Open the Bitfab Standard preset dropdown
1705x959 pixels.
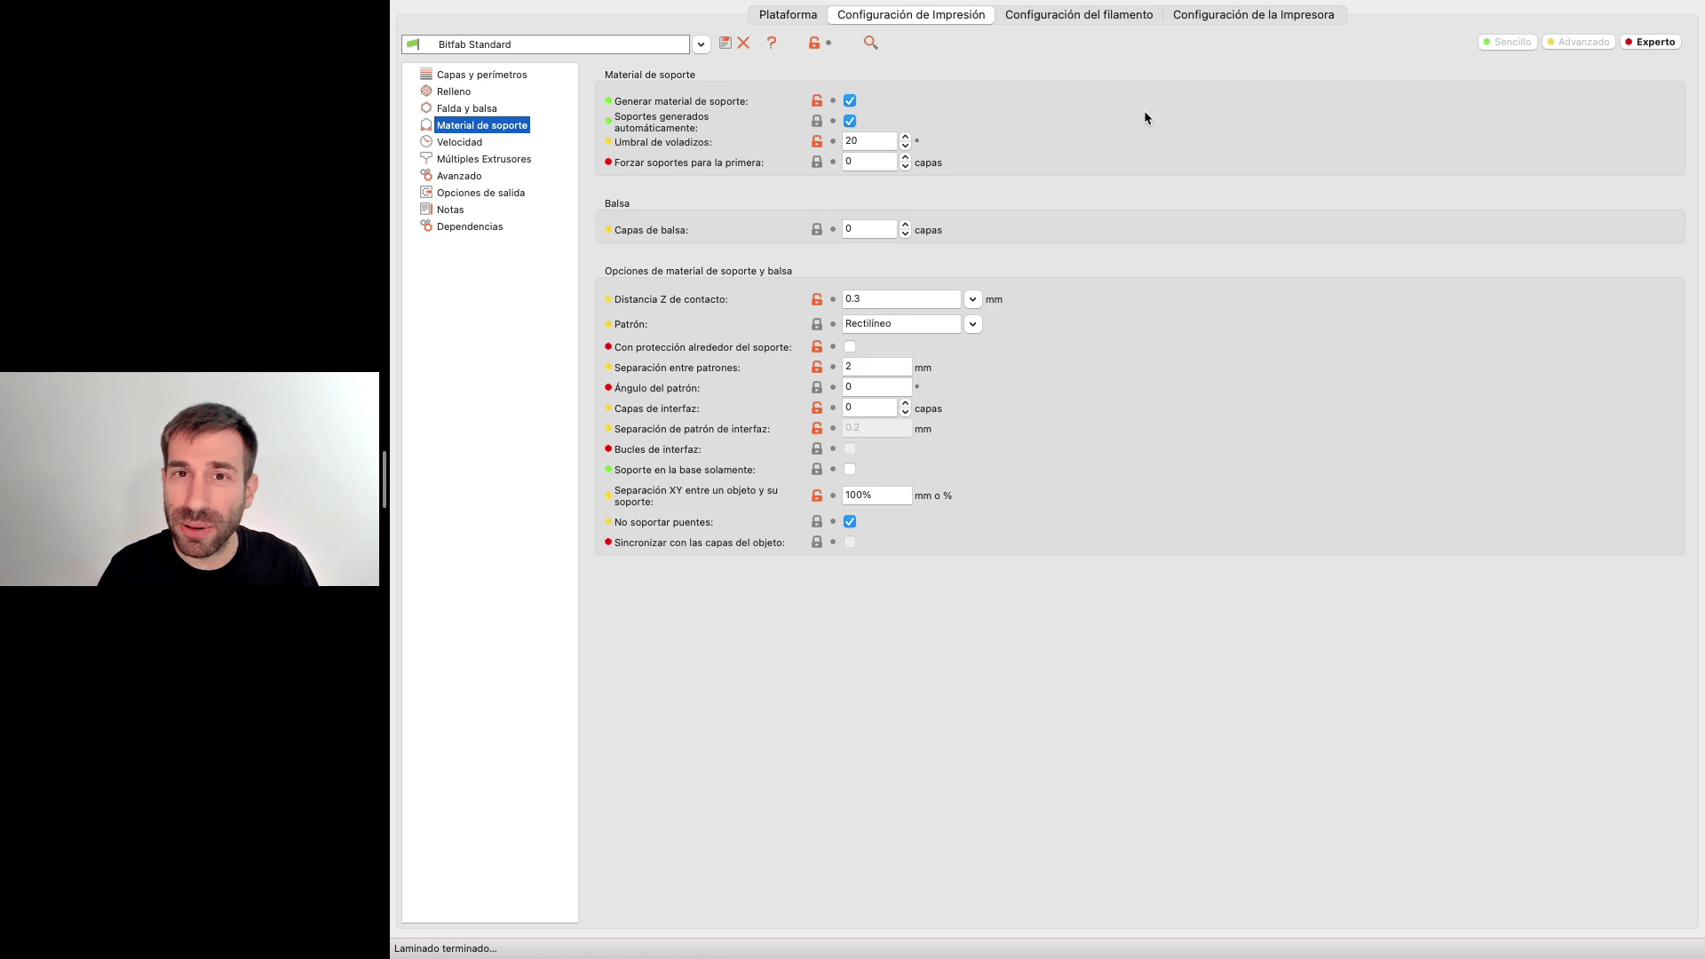pyautogui.click(x=701, y=44)
